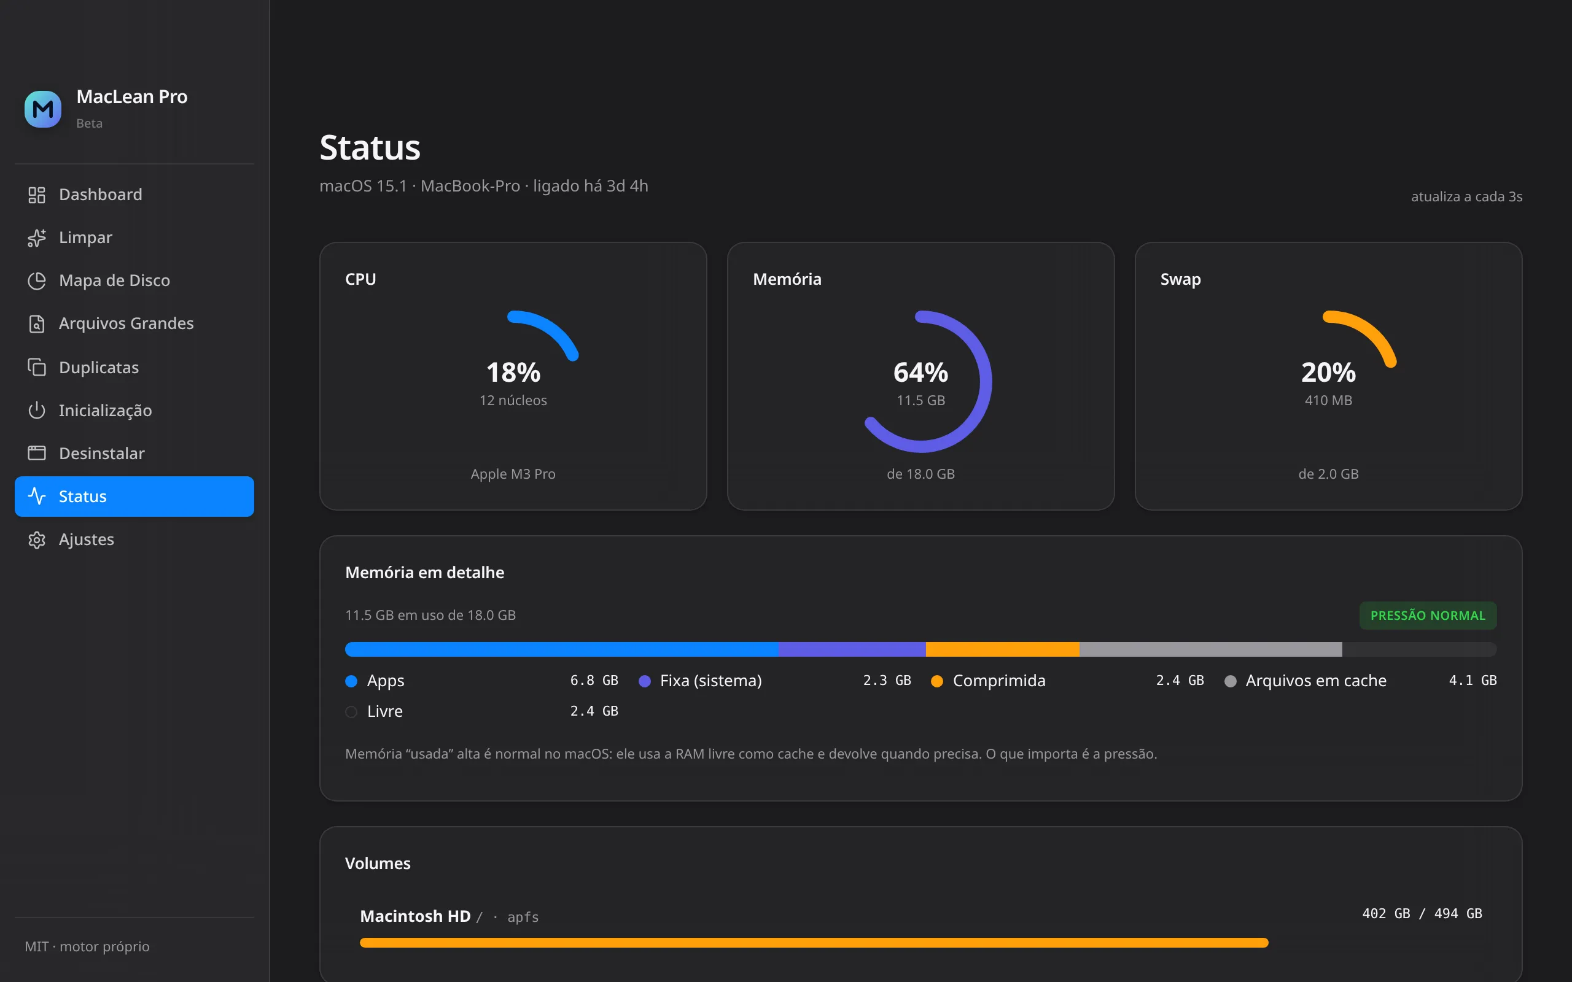Click the PRESSÃO NORMAL badge
The width and height of the screenshot is (1572, 982).
pos(1428,615)
